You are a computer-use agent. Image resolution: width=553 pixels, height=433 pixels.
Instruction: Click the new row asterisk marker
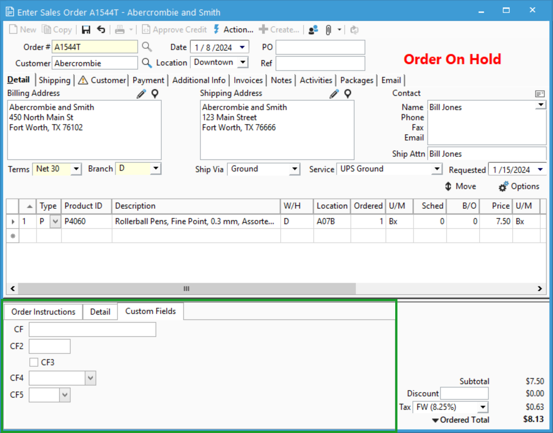coord(13,236)
